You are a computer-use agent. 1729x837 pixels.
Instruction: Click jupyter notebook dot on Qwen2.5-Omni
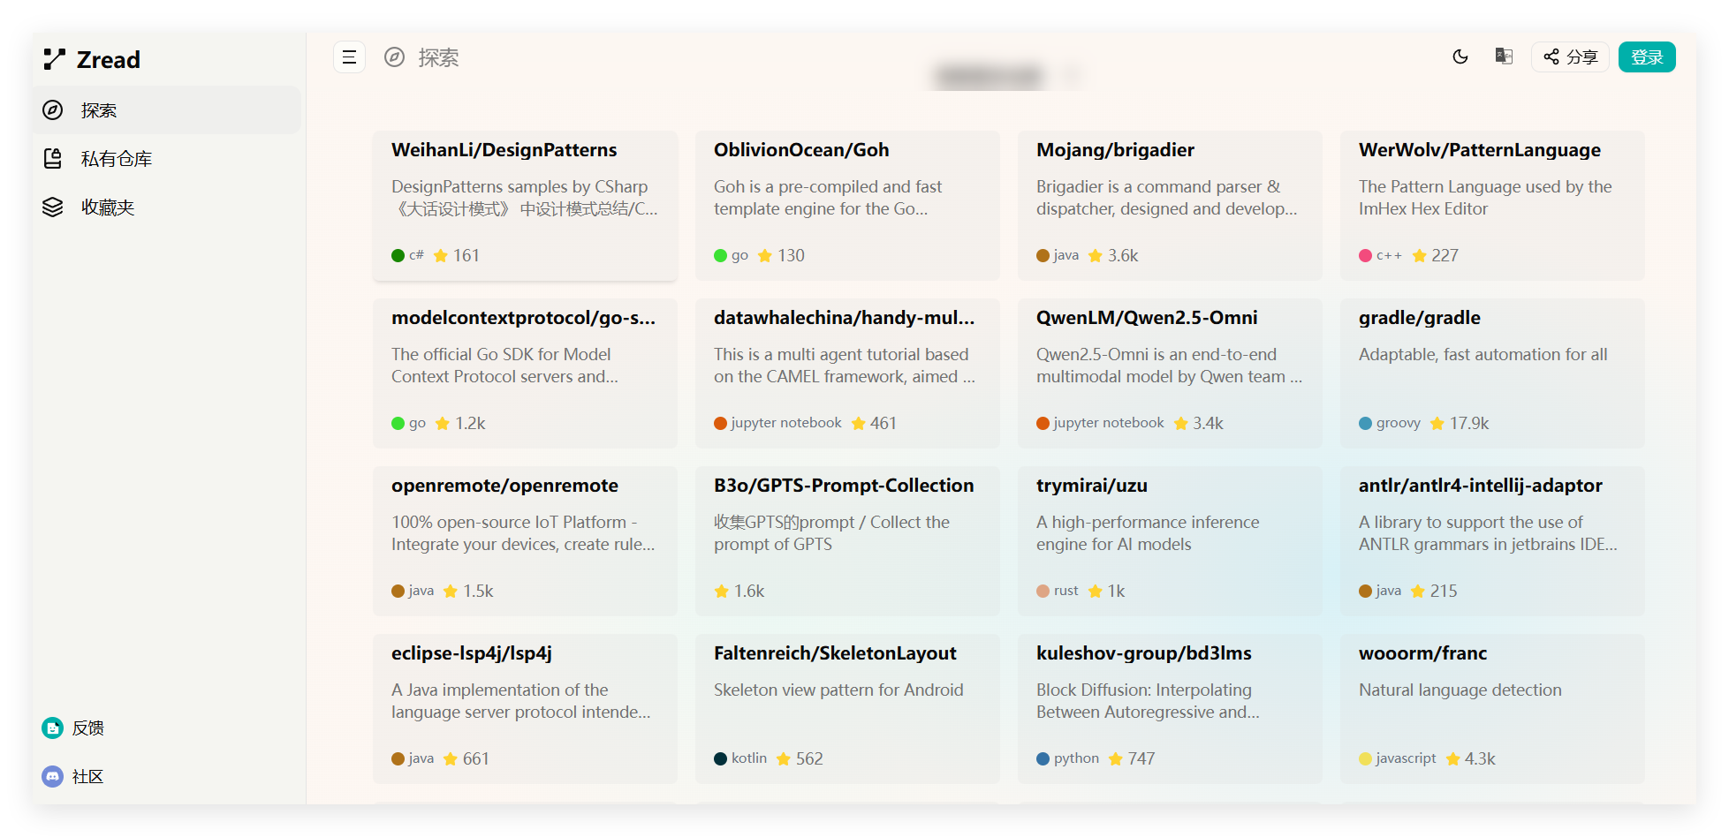(x=1043, y=423)
